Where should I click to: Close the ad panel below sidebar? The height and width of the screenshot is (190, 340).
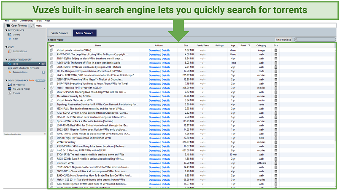click(x=45, y=134)
